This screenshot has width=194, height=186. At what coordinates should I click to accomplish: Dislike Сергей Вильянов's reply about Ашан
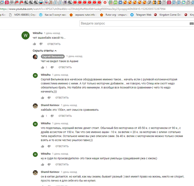pos(52,67)
